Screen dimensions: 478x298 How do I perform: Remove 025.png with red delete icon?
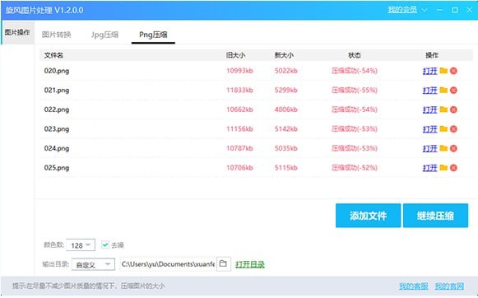(x=453, y=168)
